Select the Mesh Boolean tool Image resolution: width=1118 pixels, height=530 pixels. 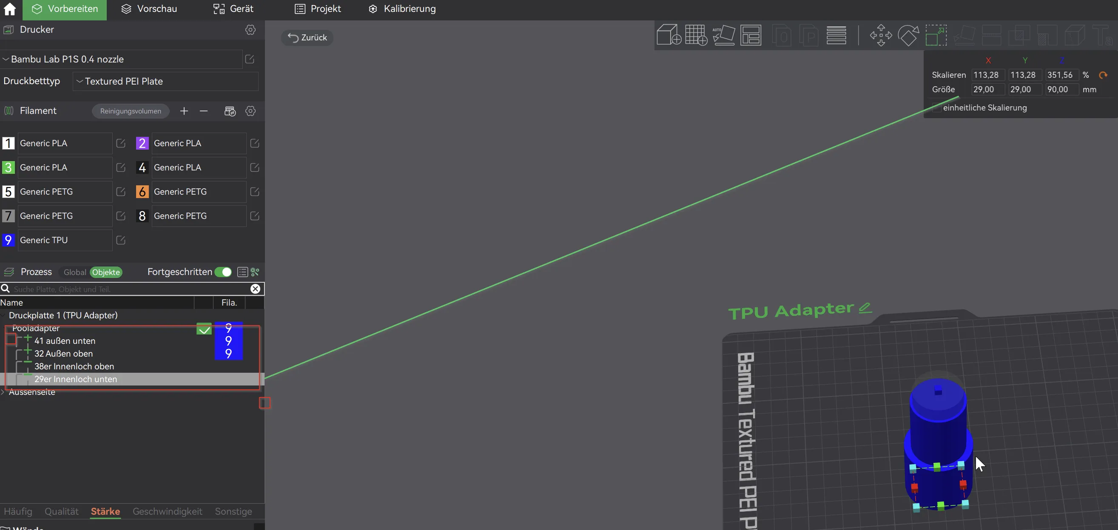tap(1019, 35)
